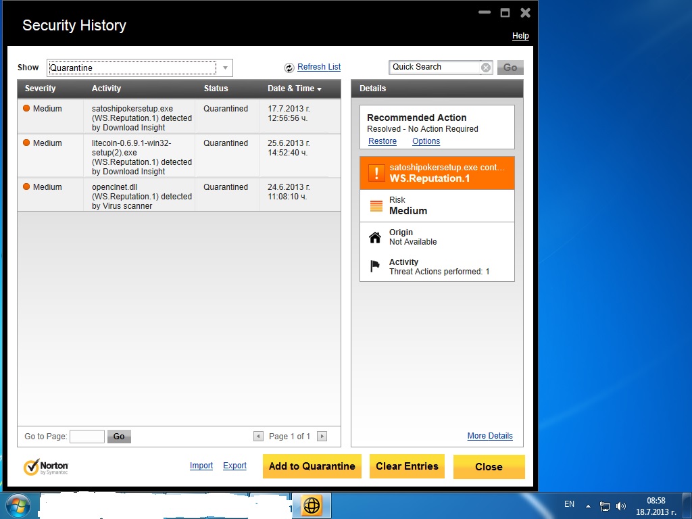
Task: Click the 17.7.2013 12:56:56 date cell
Action: [289, 114]
